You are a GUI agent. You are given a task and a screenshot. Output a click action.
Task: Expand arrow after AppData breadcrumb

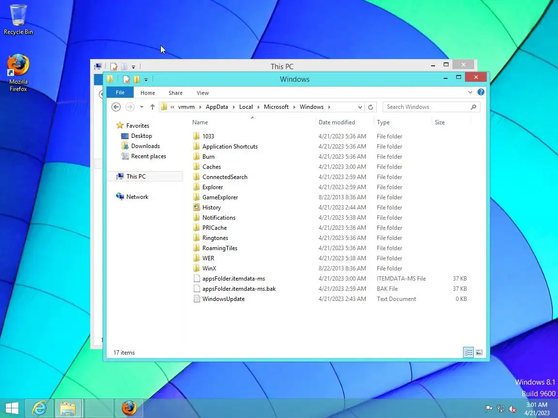click(x=233, y=107)
